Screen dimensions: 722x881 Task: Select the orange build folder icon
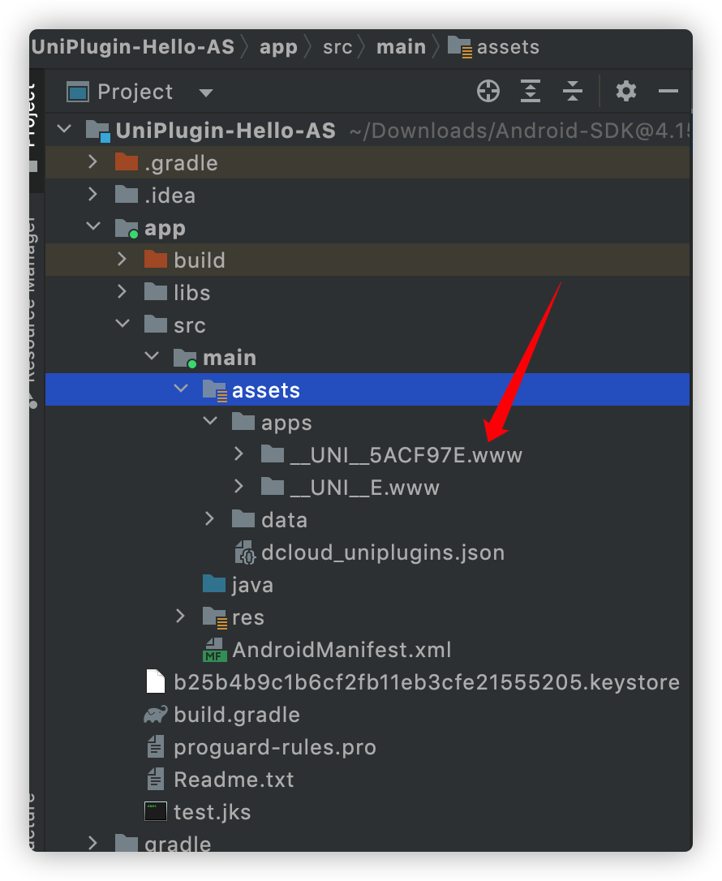click(x=156, y=259)
